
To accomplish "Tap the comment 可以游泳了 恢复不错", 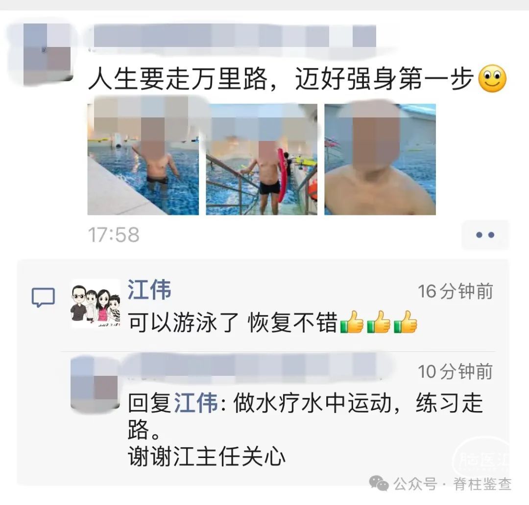I will [233, 322].
